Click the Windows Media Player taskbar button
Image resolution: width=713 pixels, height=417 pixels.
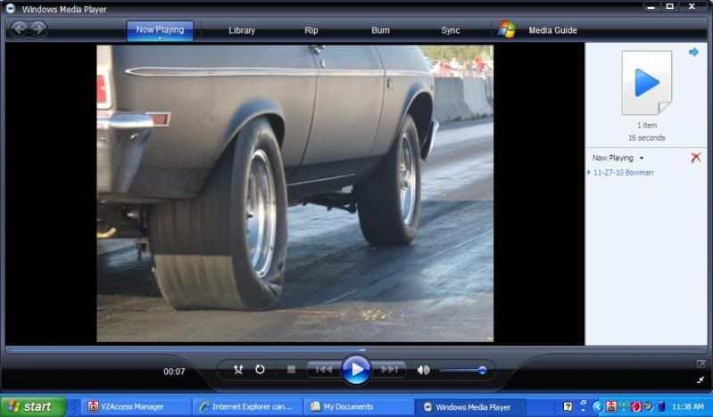point(470,407)
